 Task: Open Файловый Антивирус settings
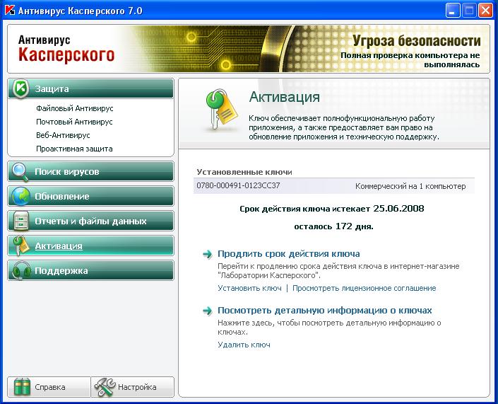tap(75, 108)
